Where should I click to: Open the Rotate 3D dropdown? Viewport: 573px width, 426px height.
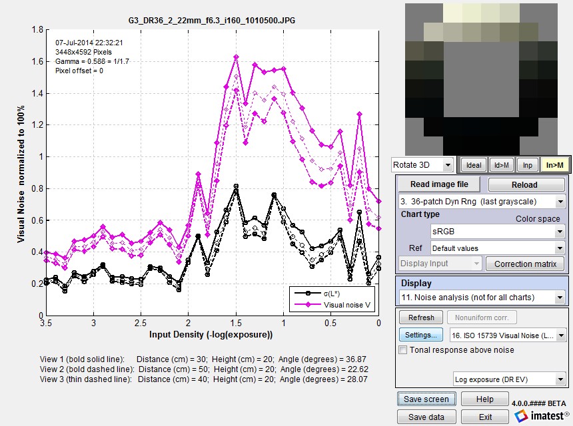pos(422,165)
